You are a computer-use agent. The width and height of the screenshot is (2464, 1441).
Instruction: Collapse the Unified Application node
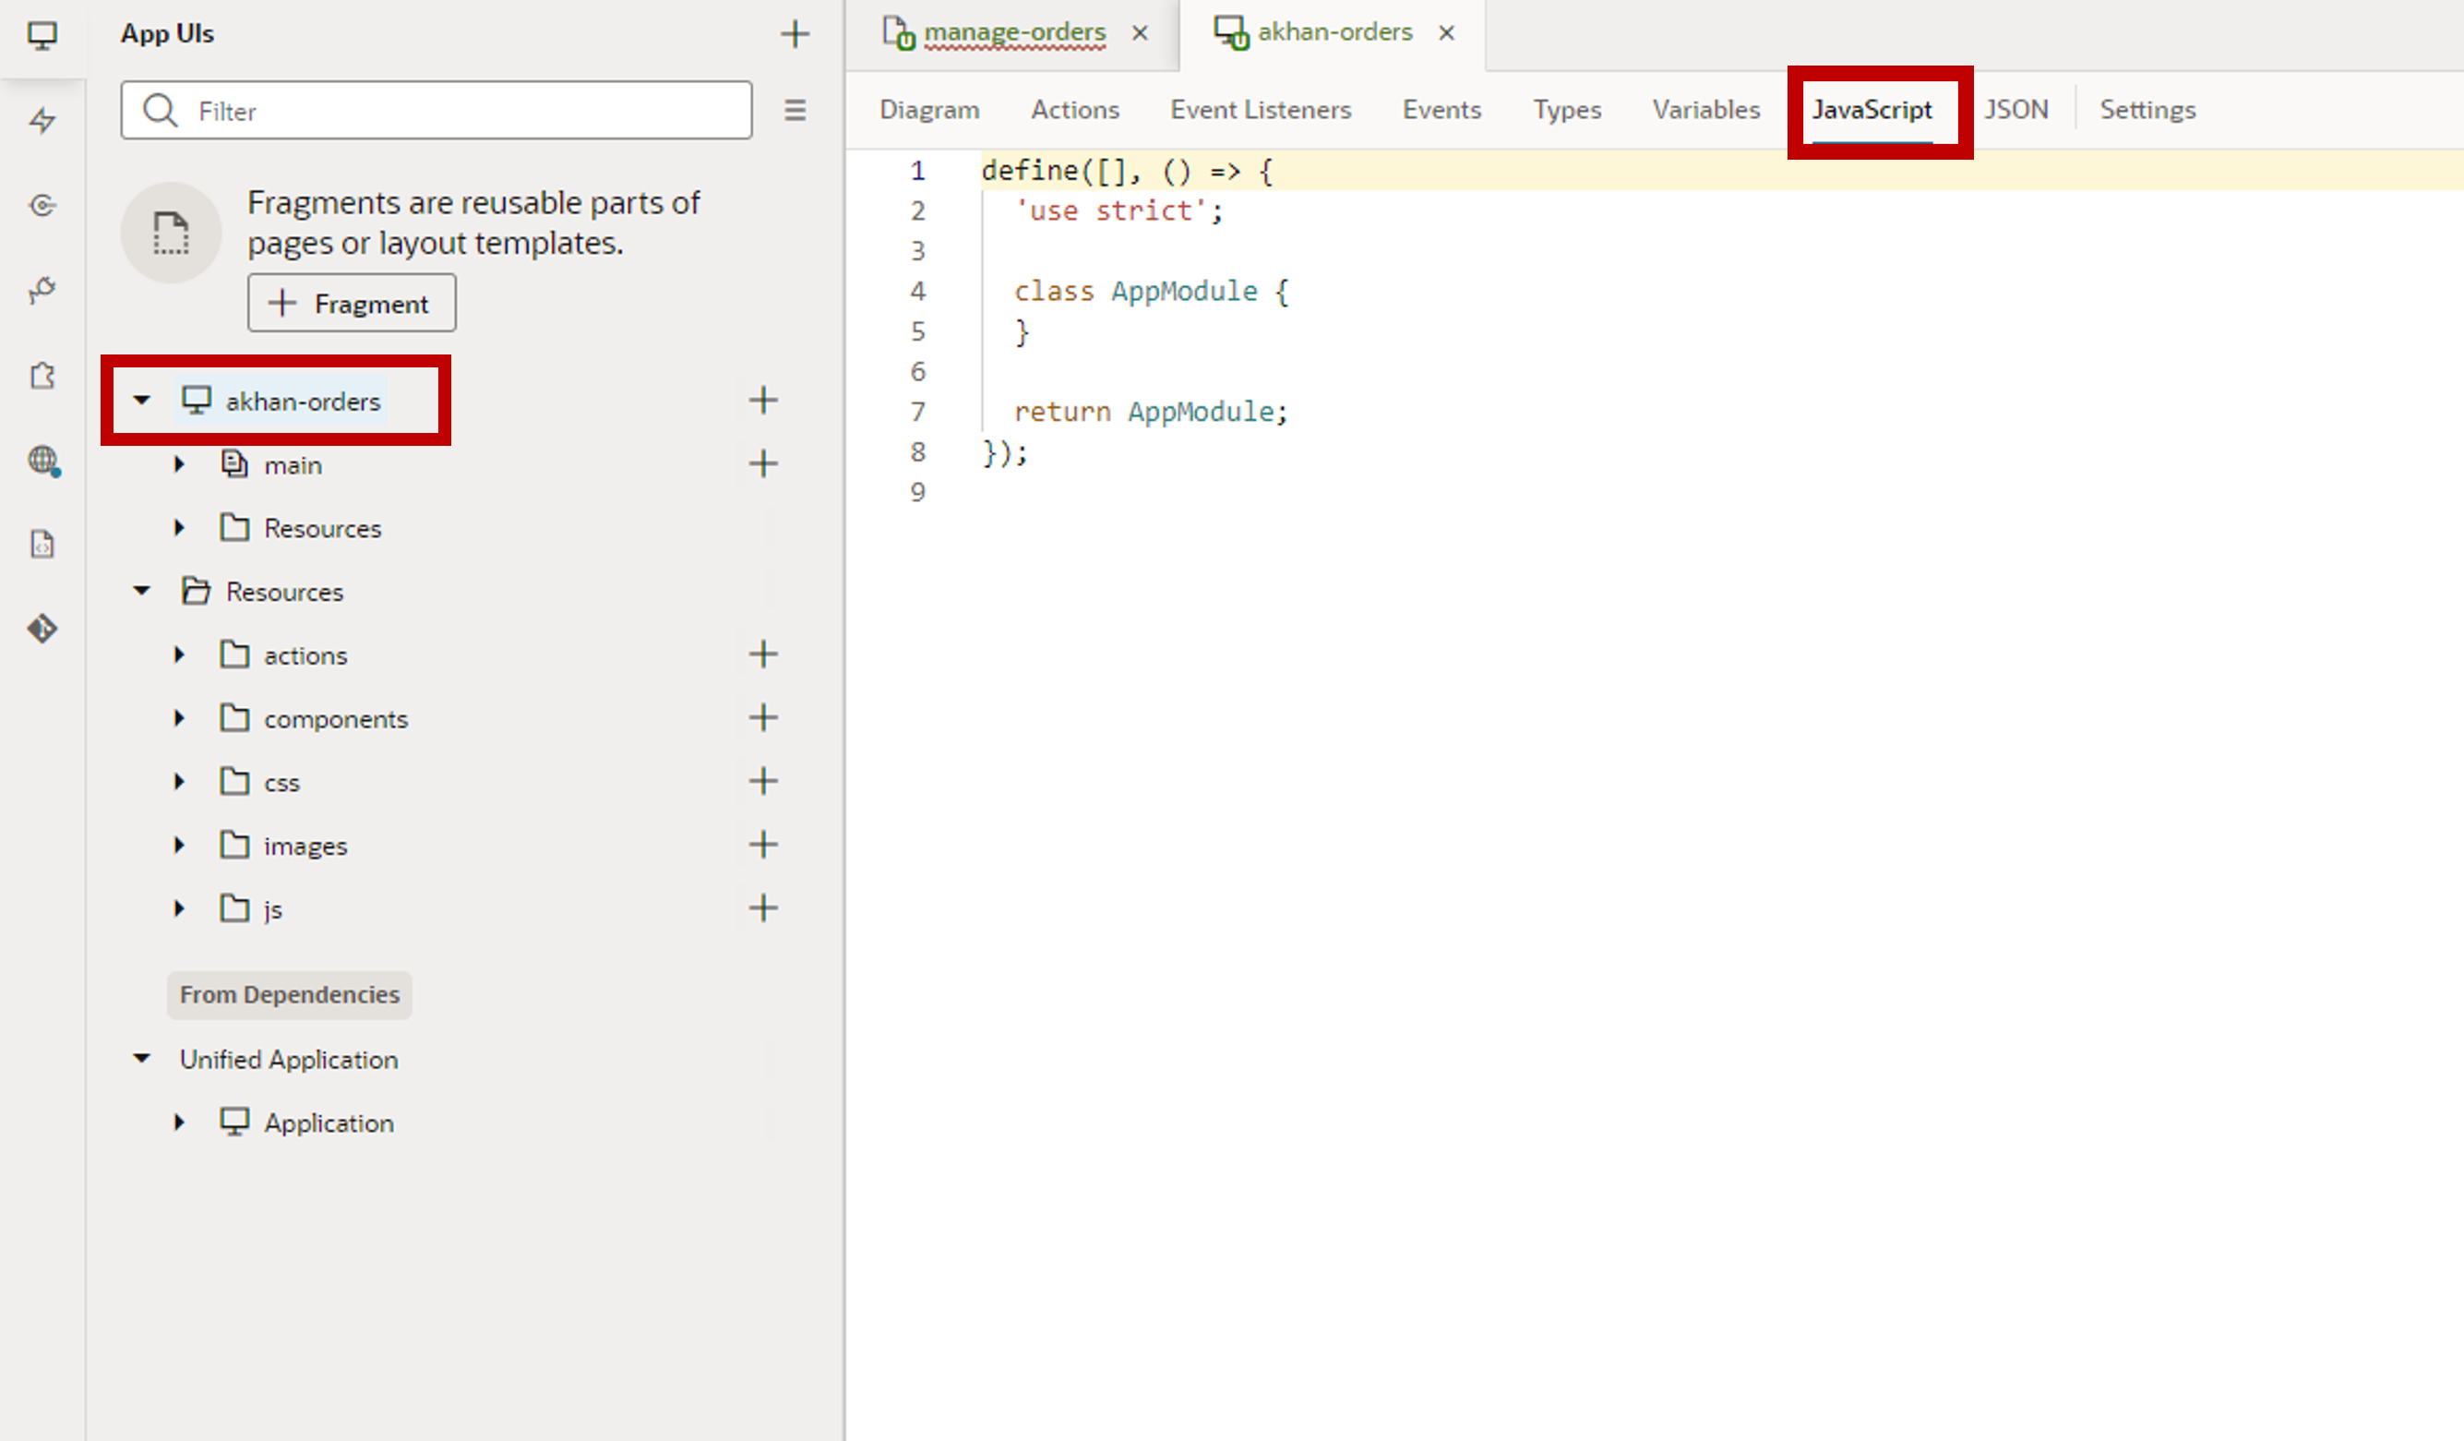[x=142, y=1059]
